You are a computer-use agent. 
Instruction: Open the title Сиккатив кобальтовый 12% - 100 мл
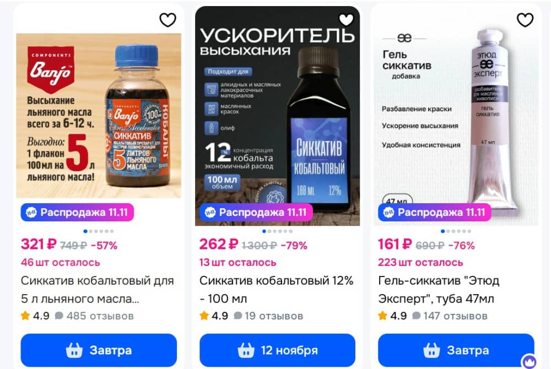coord(276,290)
